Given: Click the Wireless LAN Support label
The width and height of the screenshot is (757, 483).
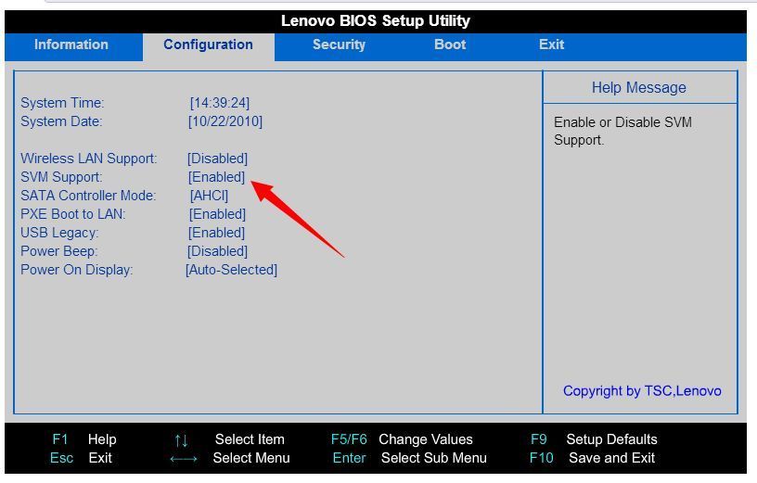Looking at the screenshot, I should (89, 159).
